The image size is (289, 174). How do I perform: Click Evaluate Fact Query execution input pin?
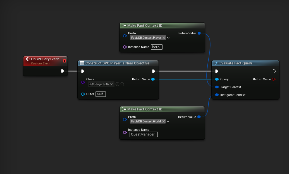[x=217, y=71]
